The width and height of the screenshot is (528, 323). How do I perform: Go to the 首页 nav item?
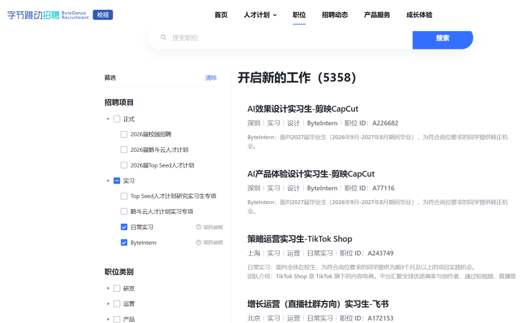point(221,15)
